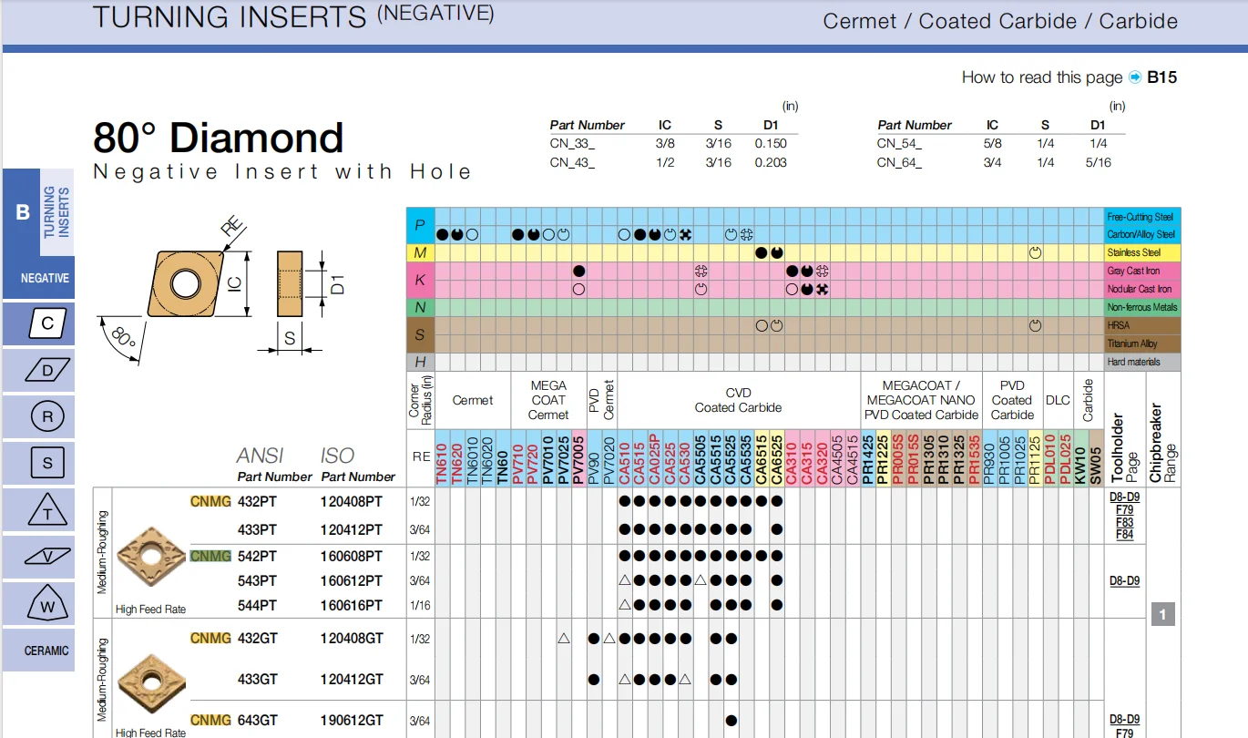The image size is (1248, 738).
Task: Open the F83 toolholder page link
Action: pyautogui.click(x=1124, y=523)
